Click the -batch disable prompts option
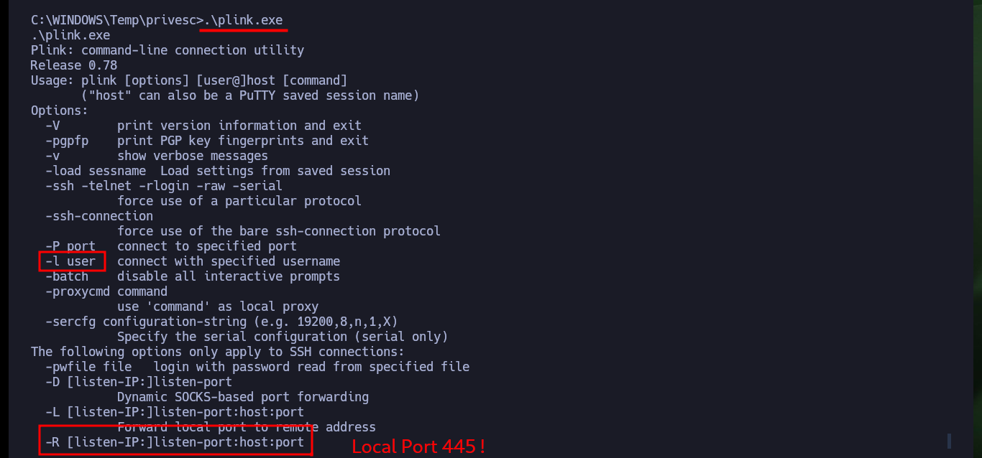Image resolution: width=982 pixels, height=458 pixels. coord(193,276)
